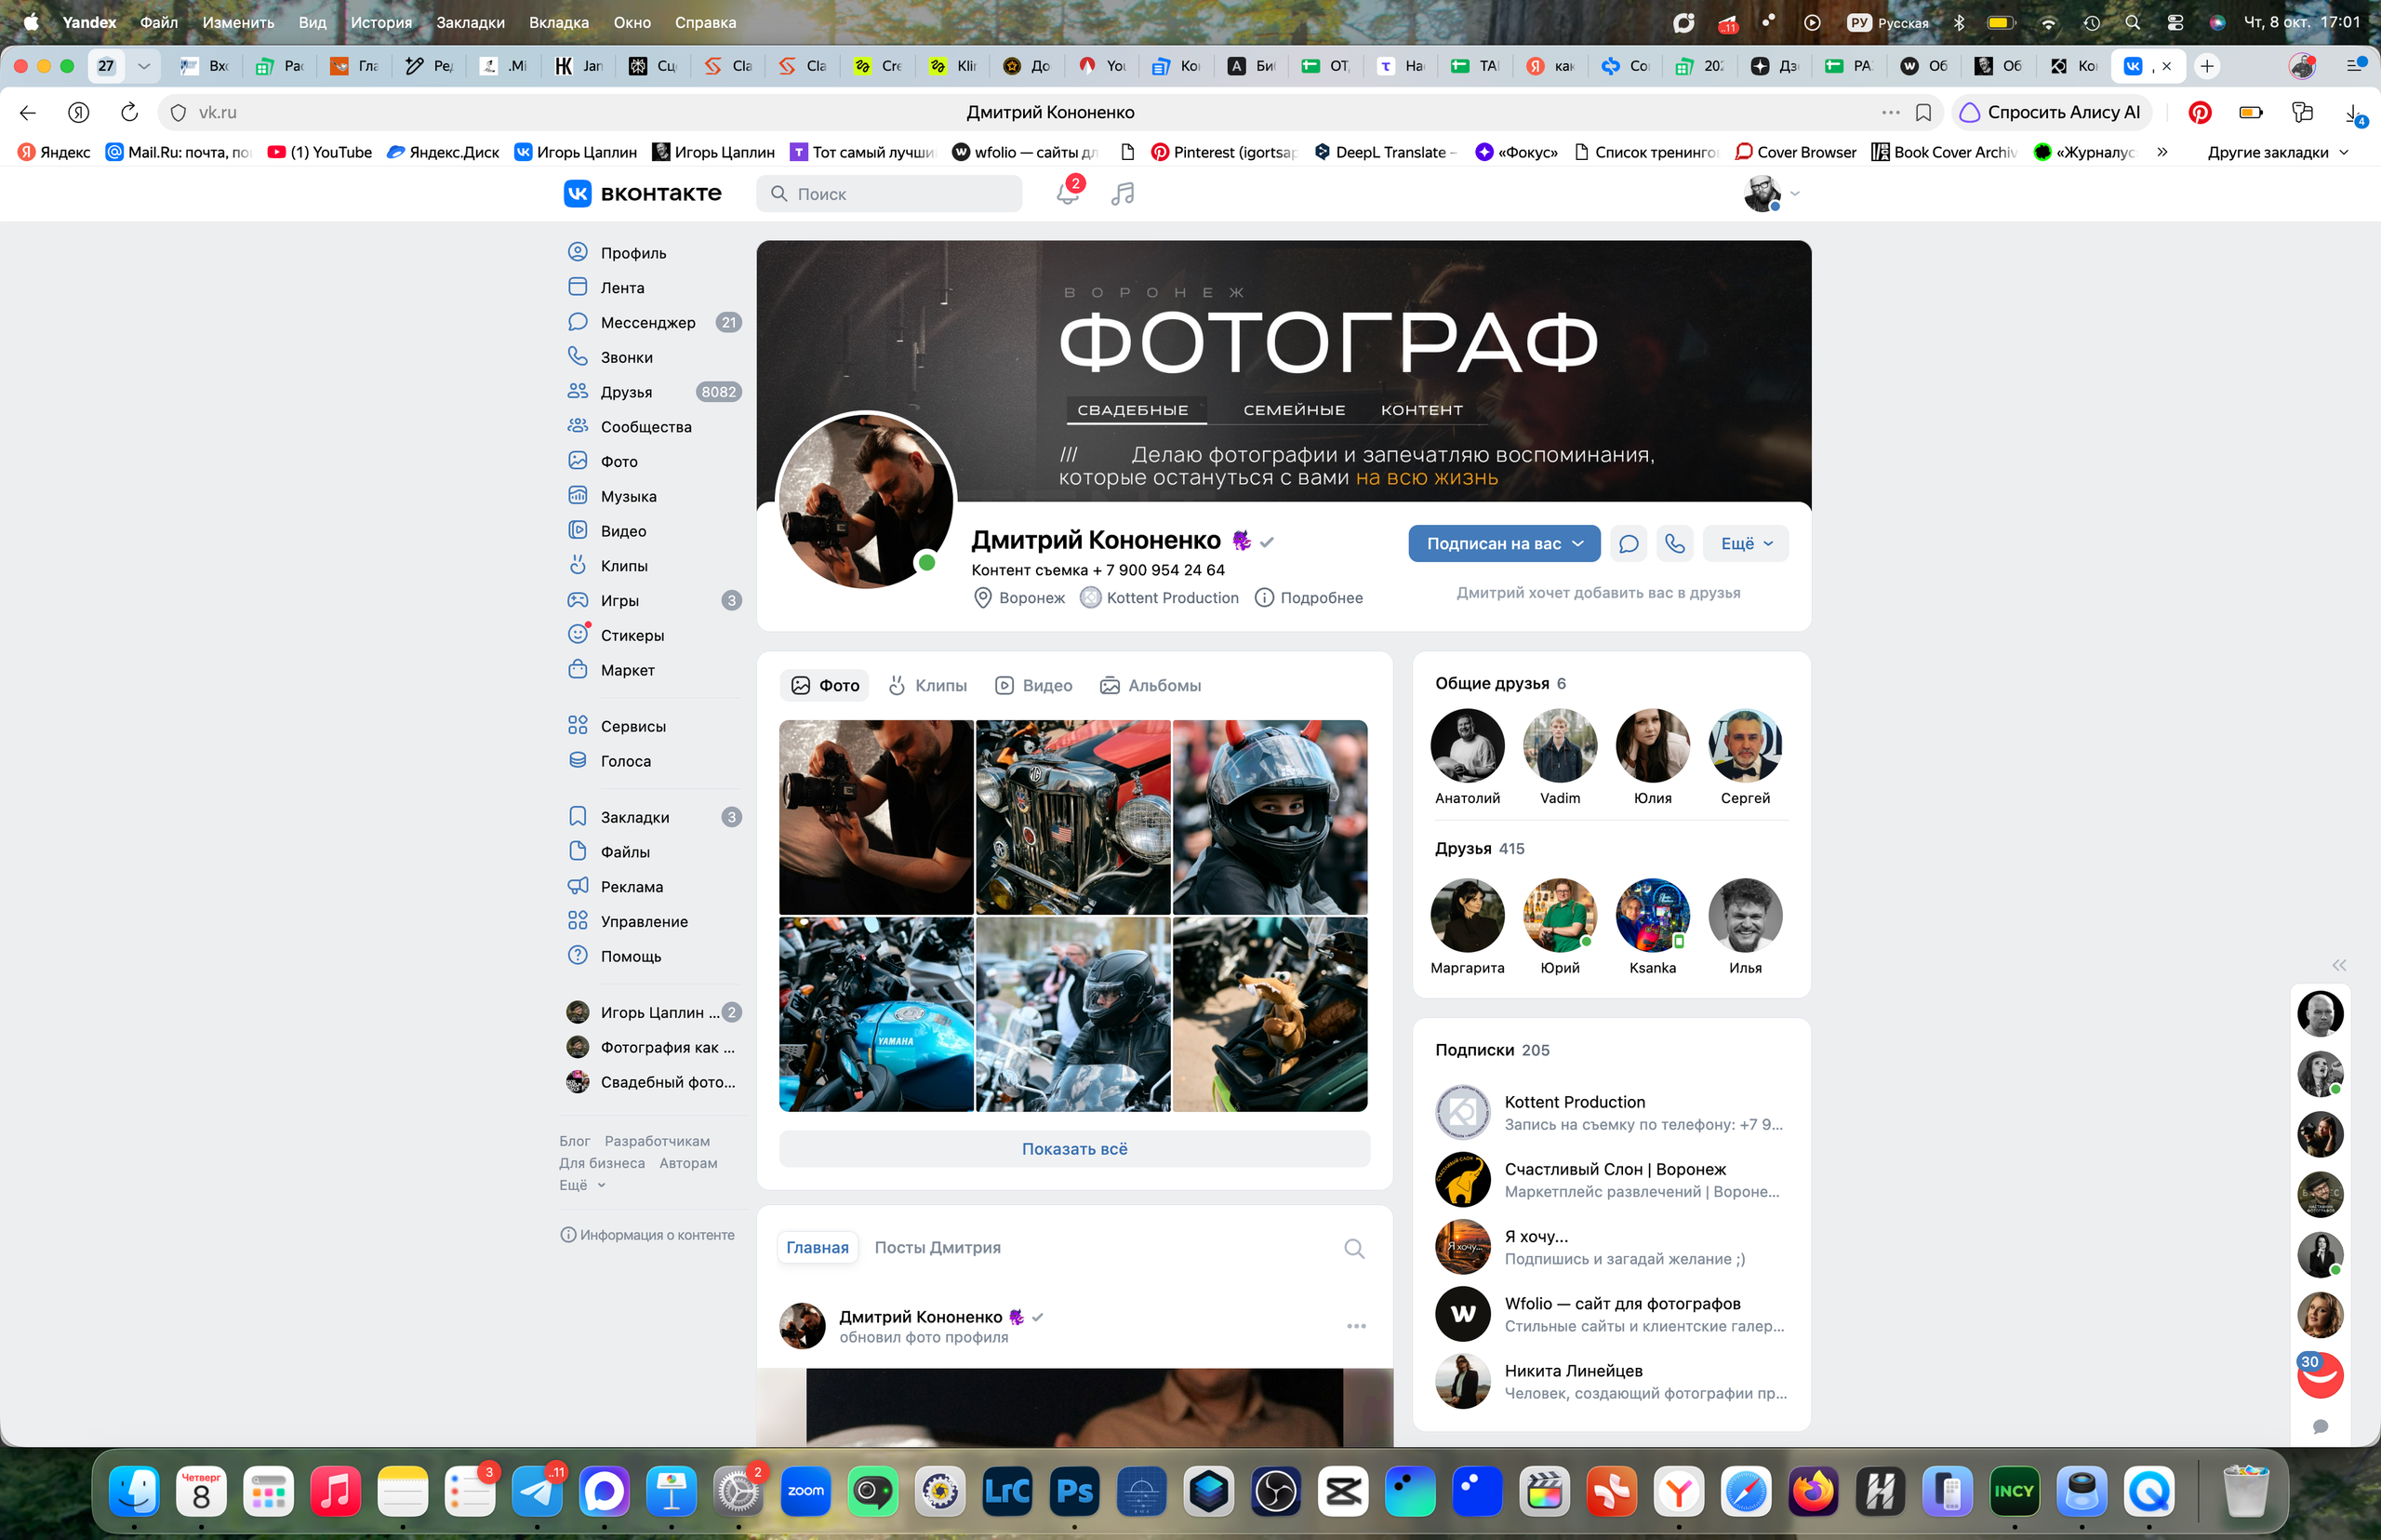
Task: Open the Другие закладки folder dropdown
Action: pos(2278,152)
